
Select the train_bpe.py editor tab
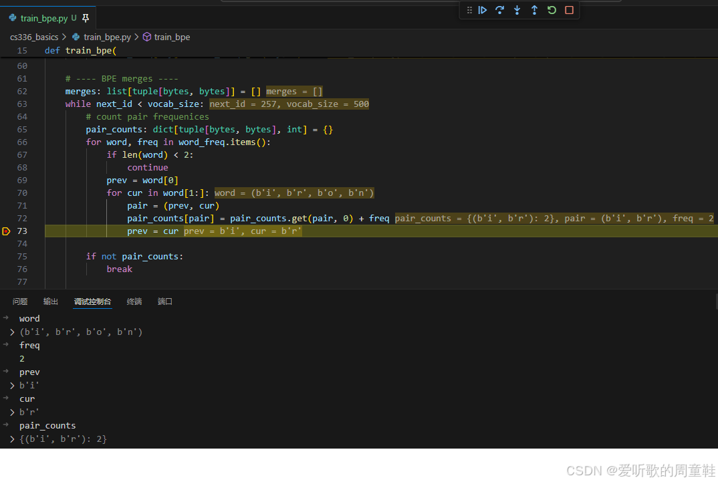47,18
